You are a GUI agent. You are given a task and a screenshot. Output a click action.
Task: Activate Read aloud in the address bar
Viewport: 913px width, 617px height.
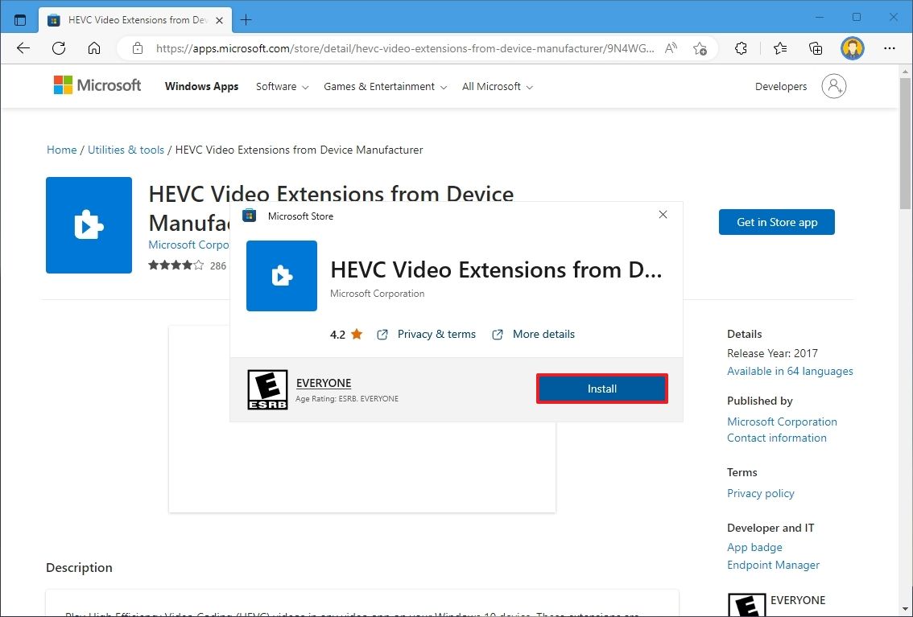671,48
